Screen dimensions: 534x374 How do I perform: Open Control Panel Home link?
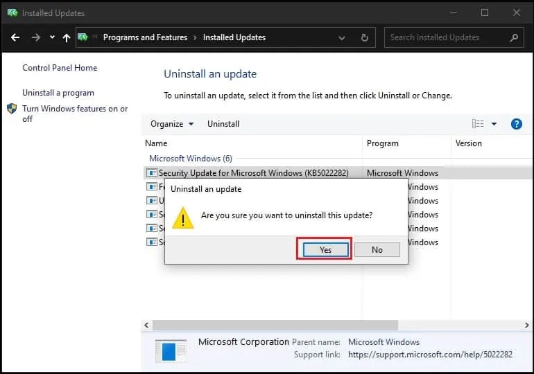(60, 68)
